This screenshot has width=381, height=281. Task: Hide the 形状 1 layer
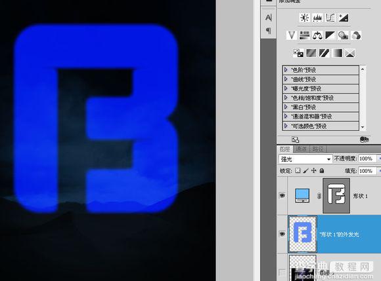pyautogui.click(x=282, y=195)
